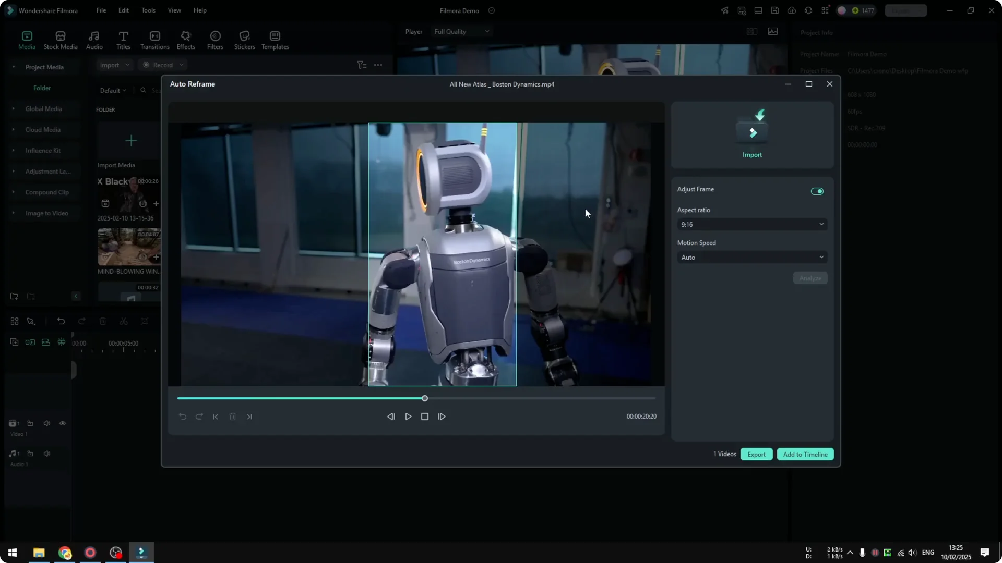Click the Import Media plus tile
Viewport: 1002px width, 563px height.
[131, 141]
